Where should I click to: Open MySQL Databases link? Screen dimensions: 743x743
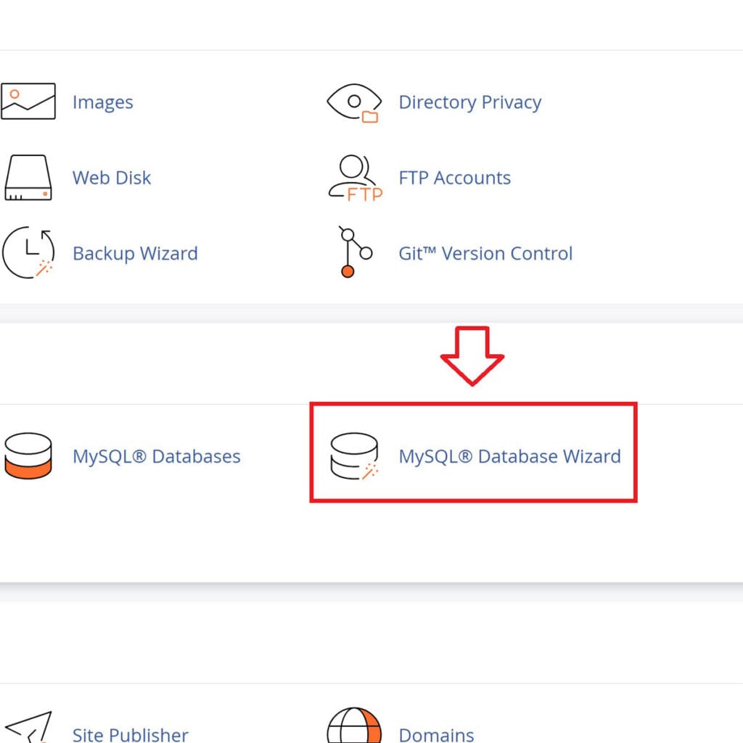[x=157, y=456]
